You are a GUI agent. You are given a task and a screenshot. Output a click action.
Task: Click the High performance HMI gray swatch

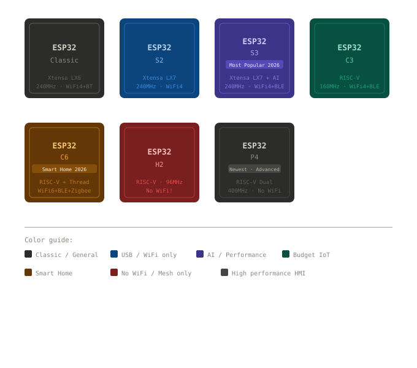pyautogui.click(x=224, y=272)
